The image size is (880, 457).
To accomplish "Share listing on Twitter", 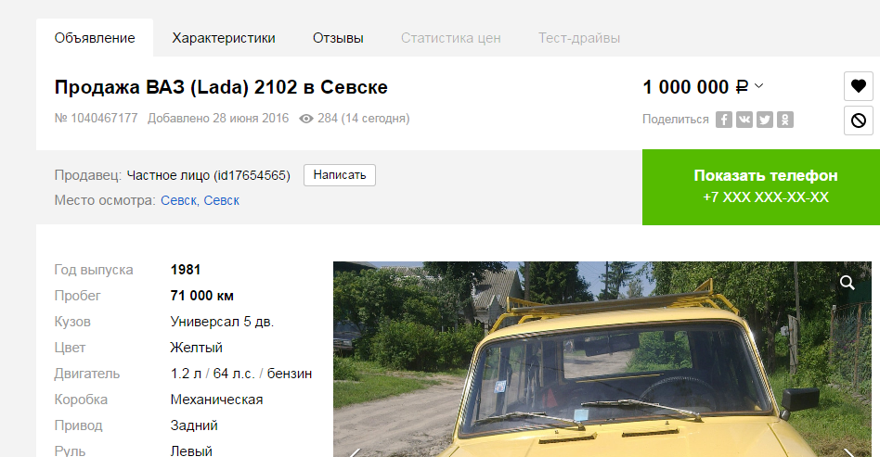I will [764, 120].
